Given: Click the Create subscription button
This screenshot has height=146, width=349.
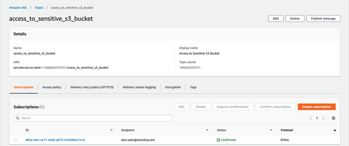Looking at the screenshot, I should pos(316,107).
